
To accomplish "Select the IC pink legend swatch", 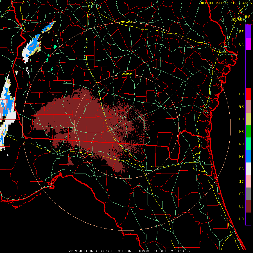I will [x=248, y=181].
